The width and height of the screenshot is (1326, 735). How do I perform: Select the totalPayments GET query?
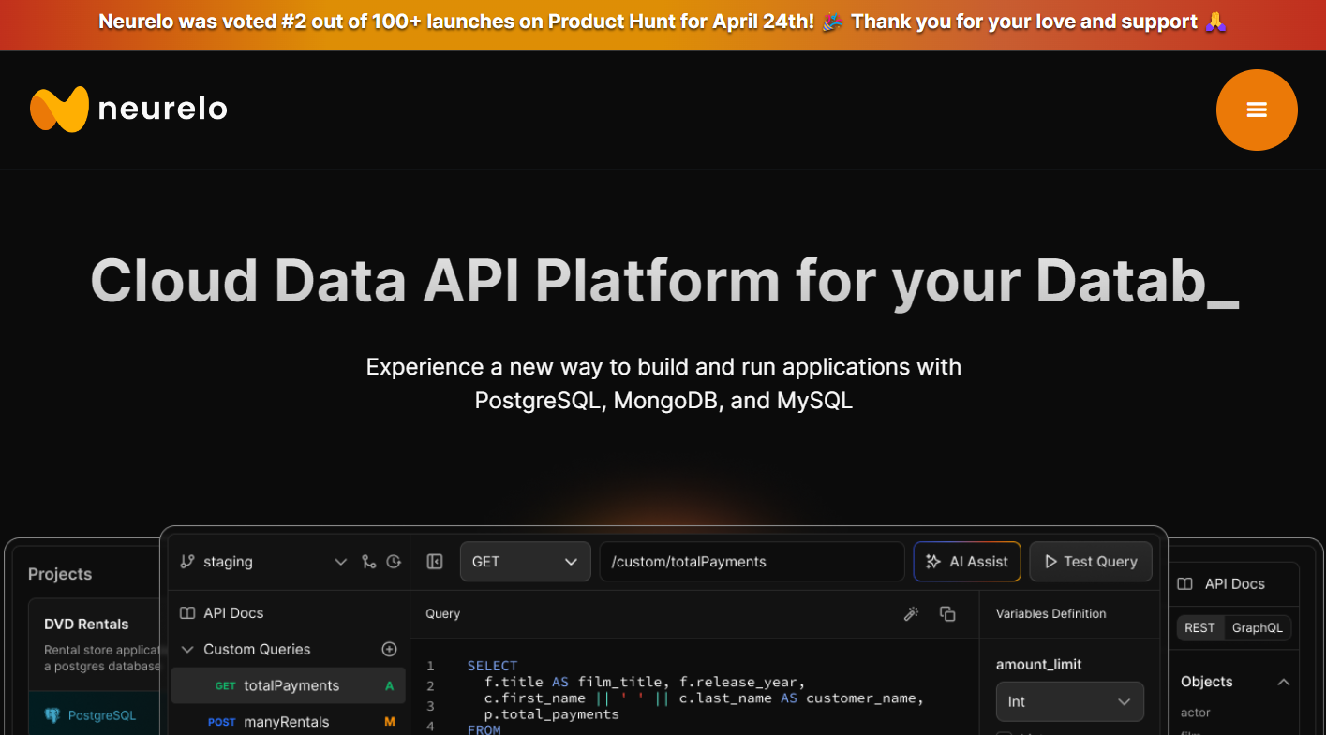coord(291,685)
